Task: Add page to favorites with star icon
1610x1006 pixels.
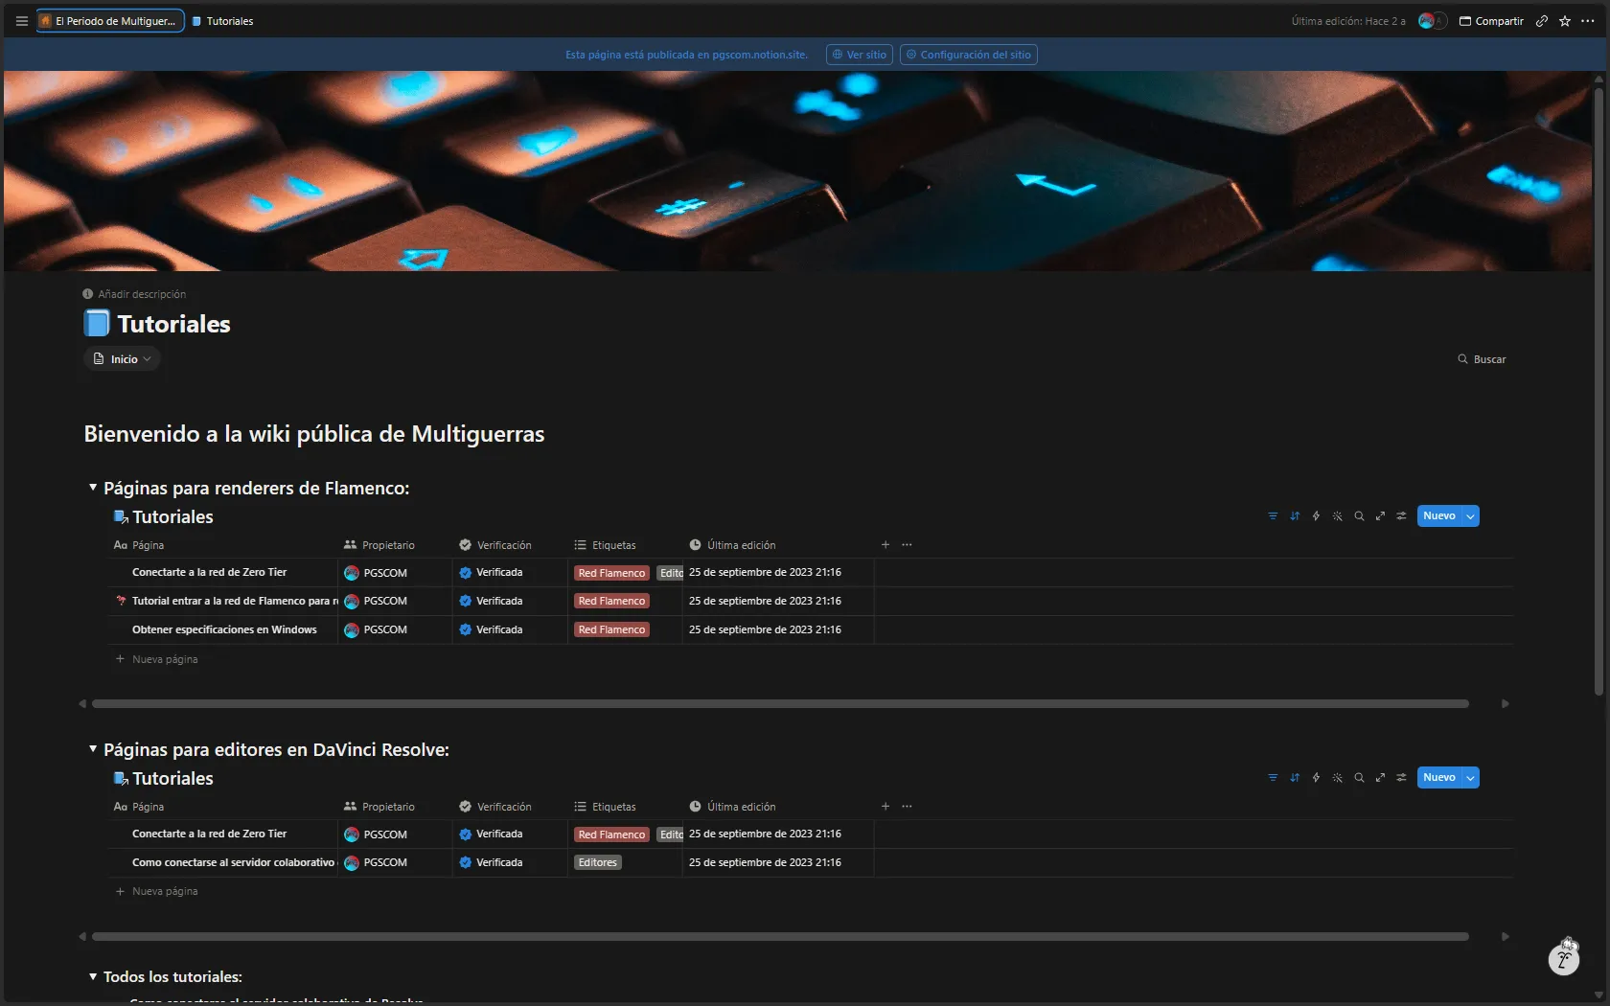Action: point(1564,21)
